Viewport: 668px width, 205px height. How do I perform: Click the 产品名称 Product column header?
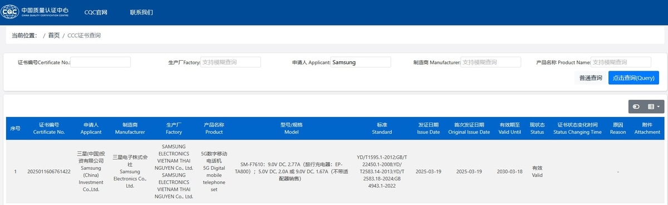[x=214, y=129]
